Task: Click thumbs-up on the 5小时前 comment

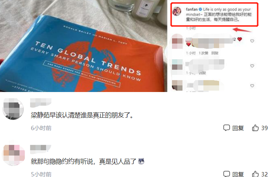Action: click(255, 174)
